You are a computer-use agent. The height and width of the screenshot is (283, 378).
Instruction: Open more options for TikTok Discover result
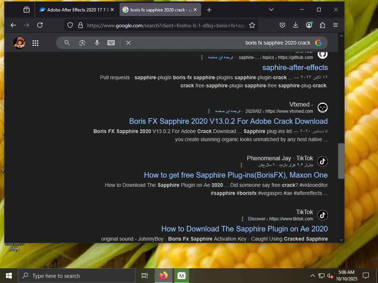pos(243,219)
